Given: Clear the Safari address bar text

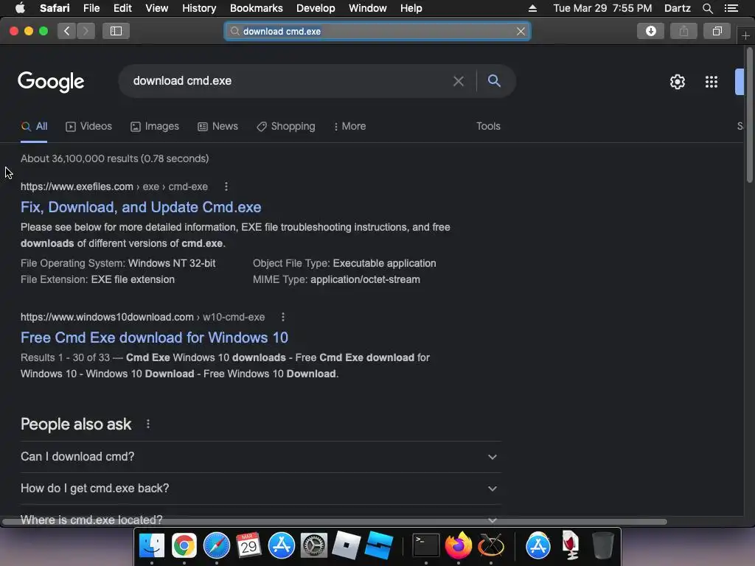Looking at the screenshot, I should (x=521, y=31).
